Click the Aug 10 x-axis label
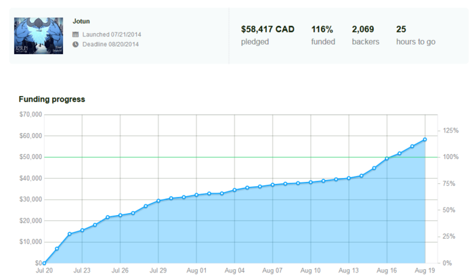This screenshot has width=474, height=280. coord(310,271)
